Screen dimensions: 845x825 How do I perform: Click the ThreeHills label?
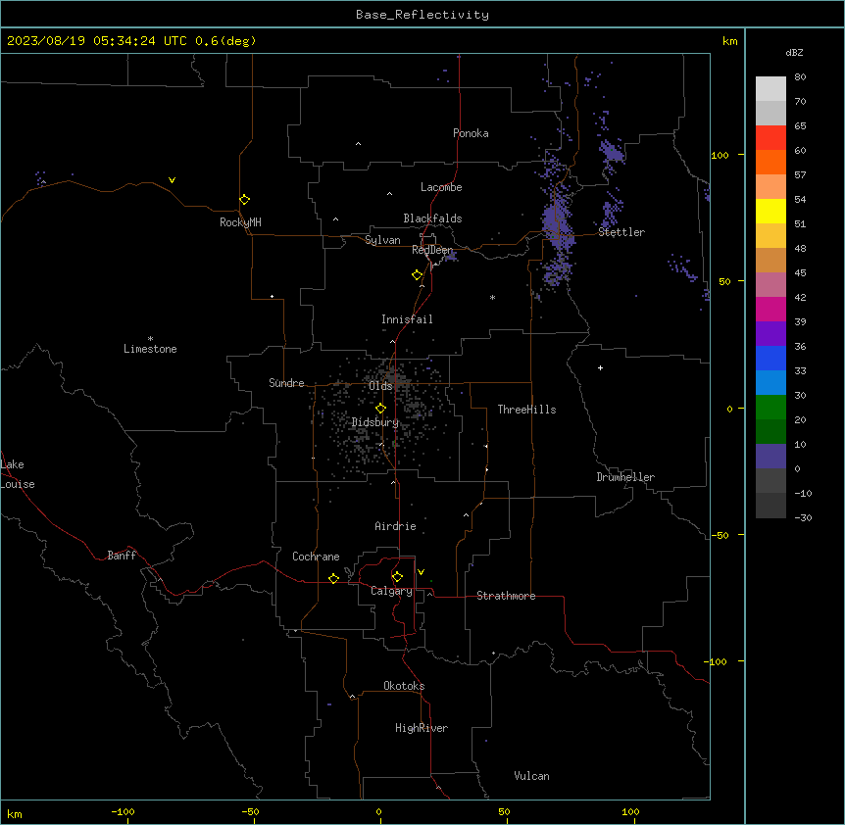click(527, 410)
